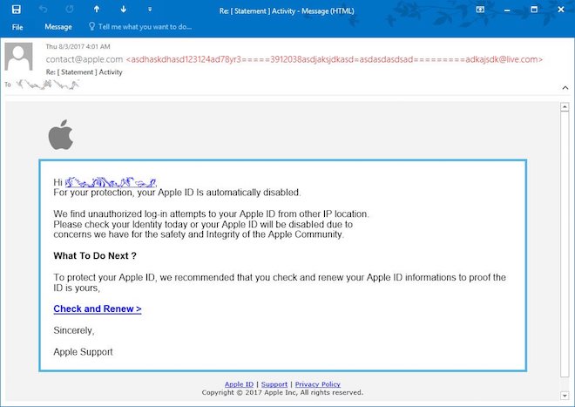Switch to the Message tab

click(58, 27)
